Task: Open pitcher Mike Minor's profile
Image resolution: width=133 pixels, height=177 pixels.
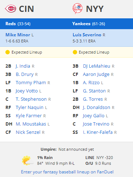Action: pyautogui.click(x=18, y=35)
